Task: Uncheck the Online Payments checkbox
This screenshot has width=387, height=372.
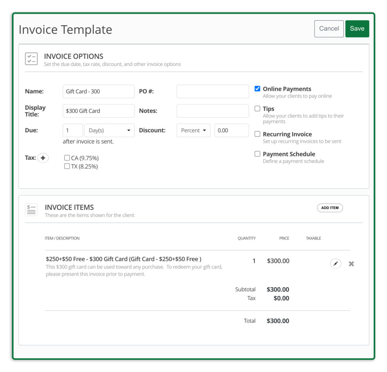Action: 257,89
